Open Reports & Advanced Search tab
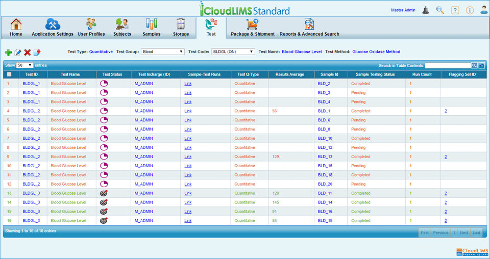The image size is (490, 259). (309, 28)
